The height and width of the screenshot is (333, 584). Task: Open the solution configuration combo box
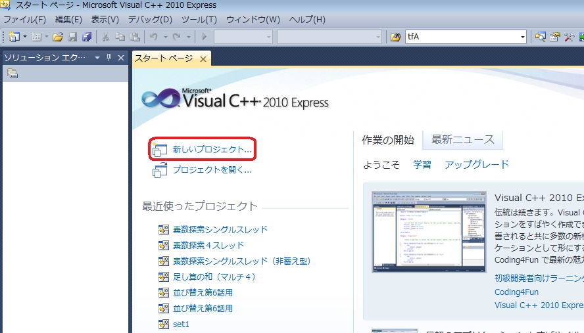(x=243, y=37)
